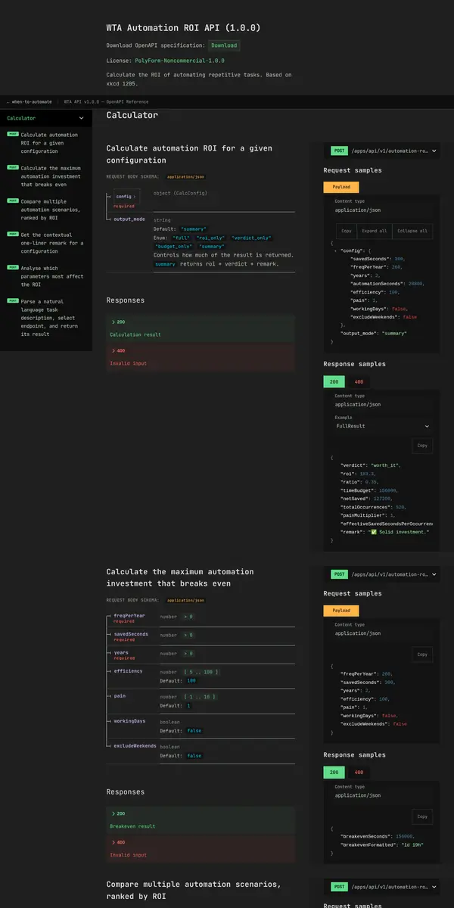
Task: Click Collapse all in request sample
Action: (412, 231)
